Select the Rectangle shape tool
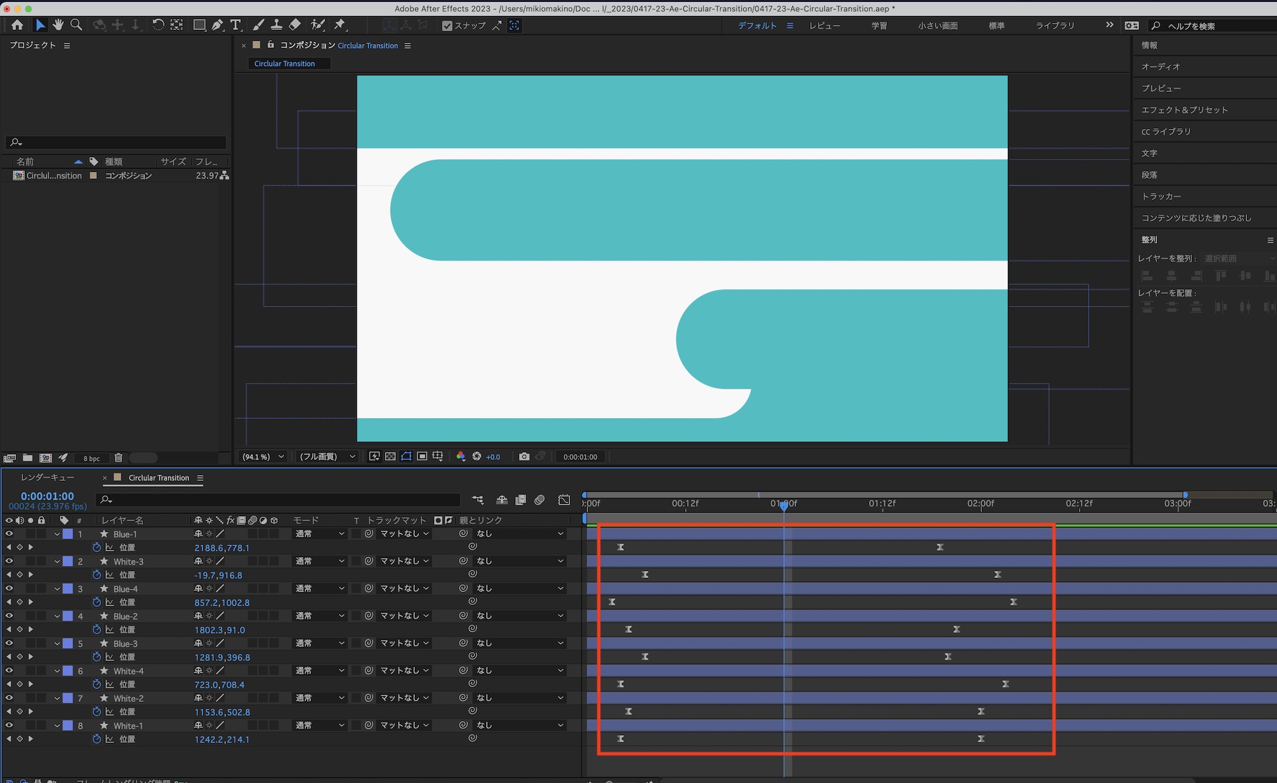 pyautogui.click(x=199, y=25)
